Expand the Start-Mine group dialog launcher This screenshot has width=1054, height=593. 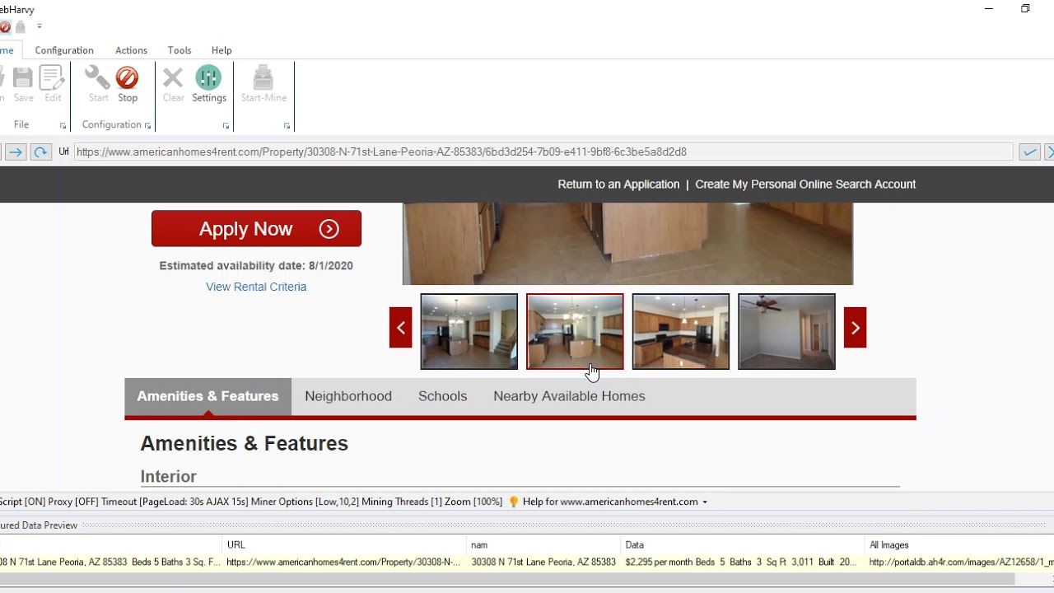tap(287, 126)
